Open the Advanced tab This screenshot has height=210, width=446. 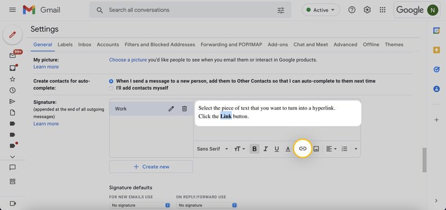point(345,44)
